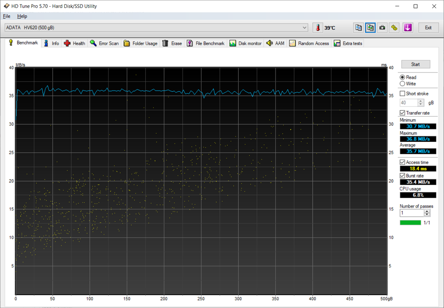
Task: Click the copy screenshot to clipboard icon
Action: pos(370,28)
